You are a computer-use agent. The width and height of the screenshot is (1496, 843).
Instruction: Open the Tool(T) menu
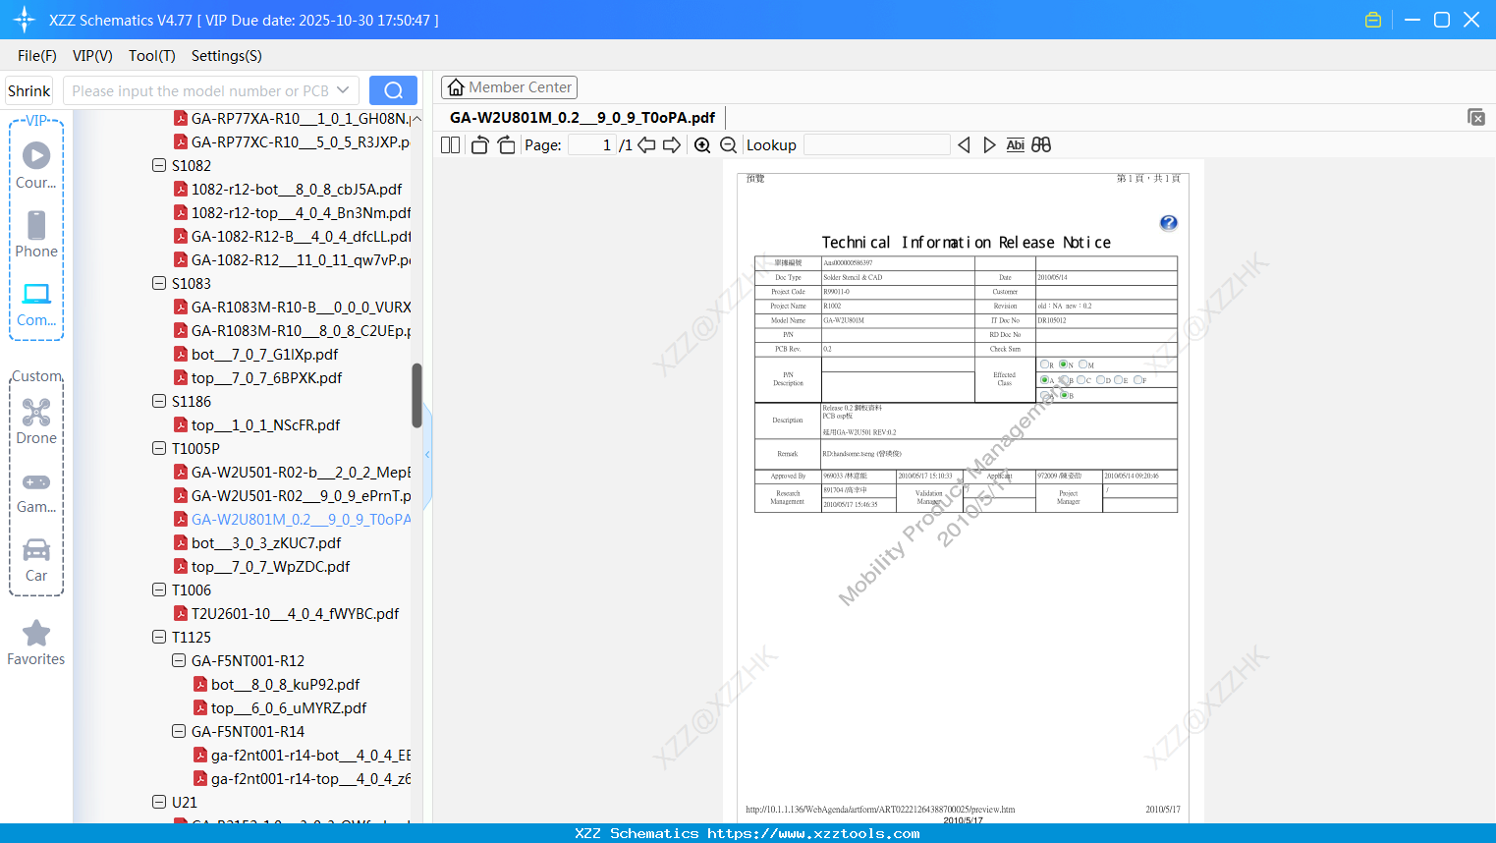[x=152, y=56]
